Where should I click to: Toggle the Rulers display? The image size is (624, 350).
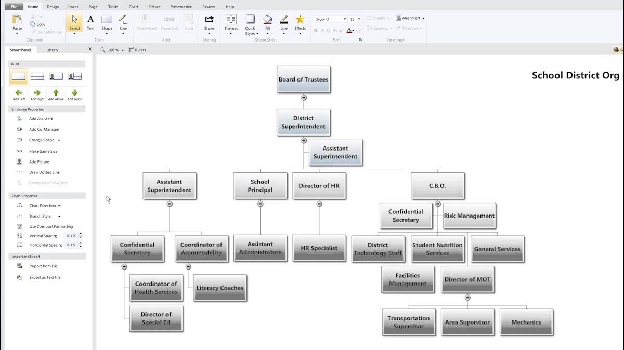pos(137,50)
